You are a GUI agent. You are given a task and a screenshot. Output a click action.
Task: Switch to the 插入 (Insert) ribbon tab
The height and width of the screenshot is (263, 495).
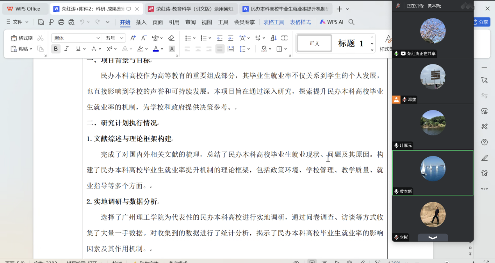pos(141,22)
